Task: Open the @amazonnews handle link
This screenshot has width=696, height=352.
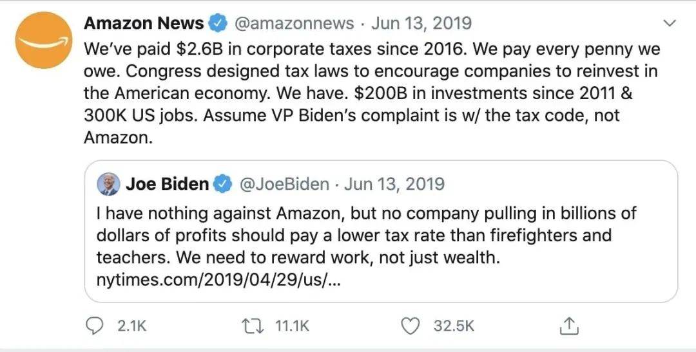Action: coord(294,23)
